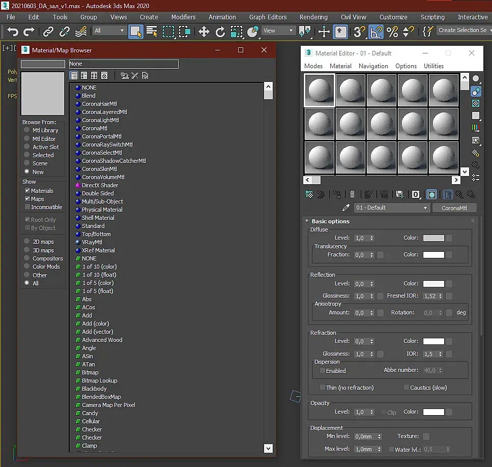Click the Diffuse color swatch

point(433,238)
